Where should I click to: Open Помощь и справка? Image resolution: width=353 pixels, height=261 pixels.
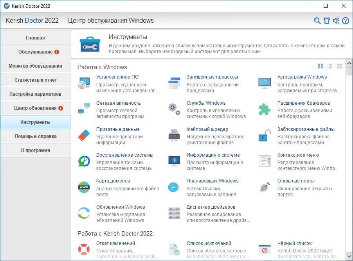coord(35,136)
